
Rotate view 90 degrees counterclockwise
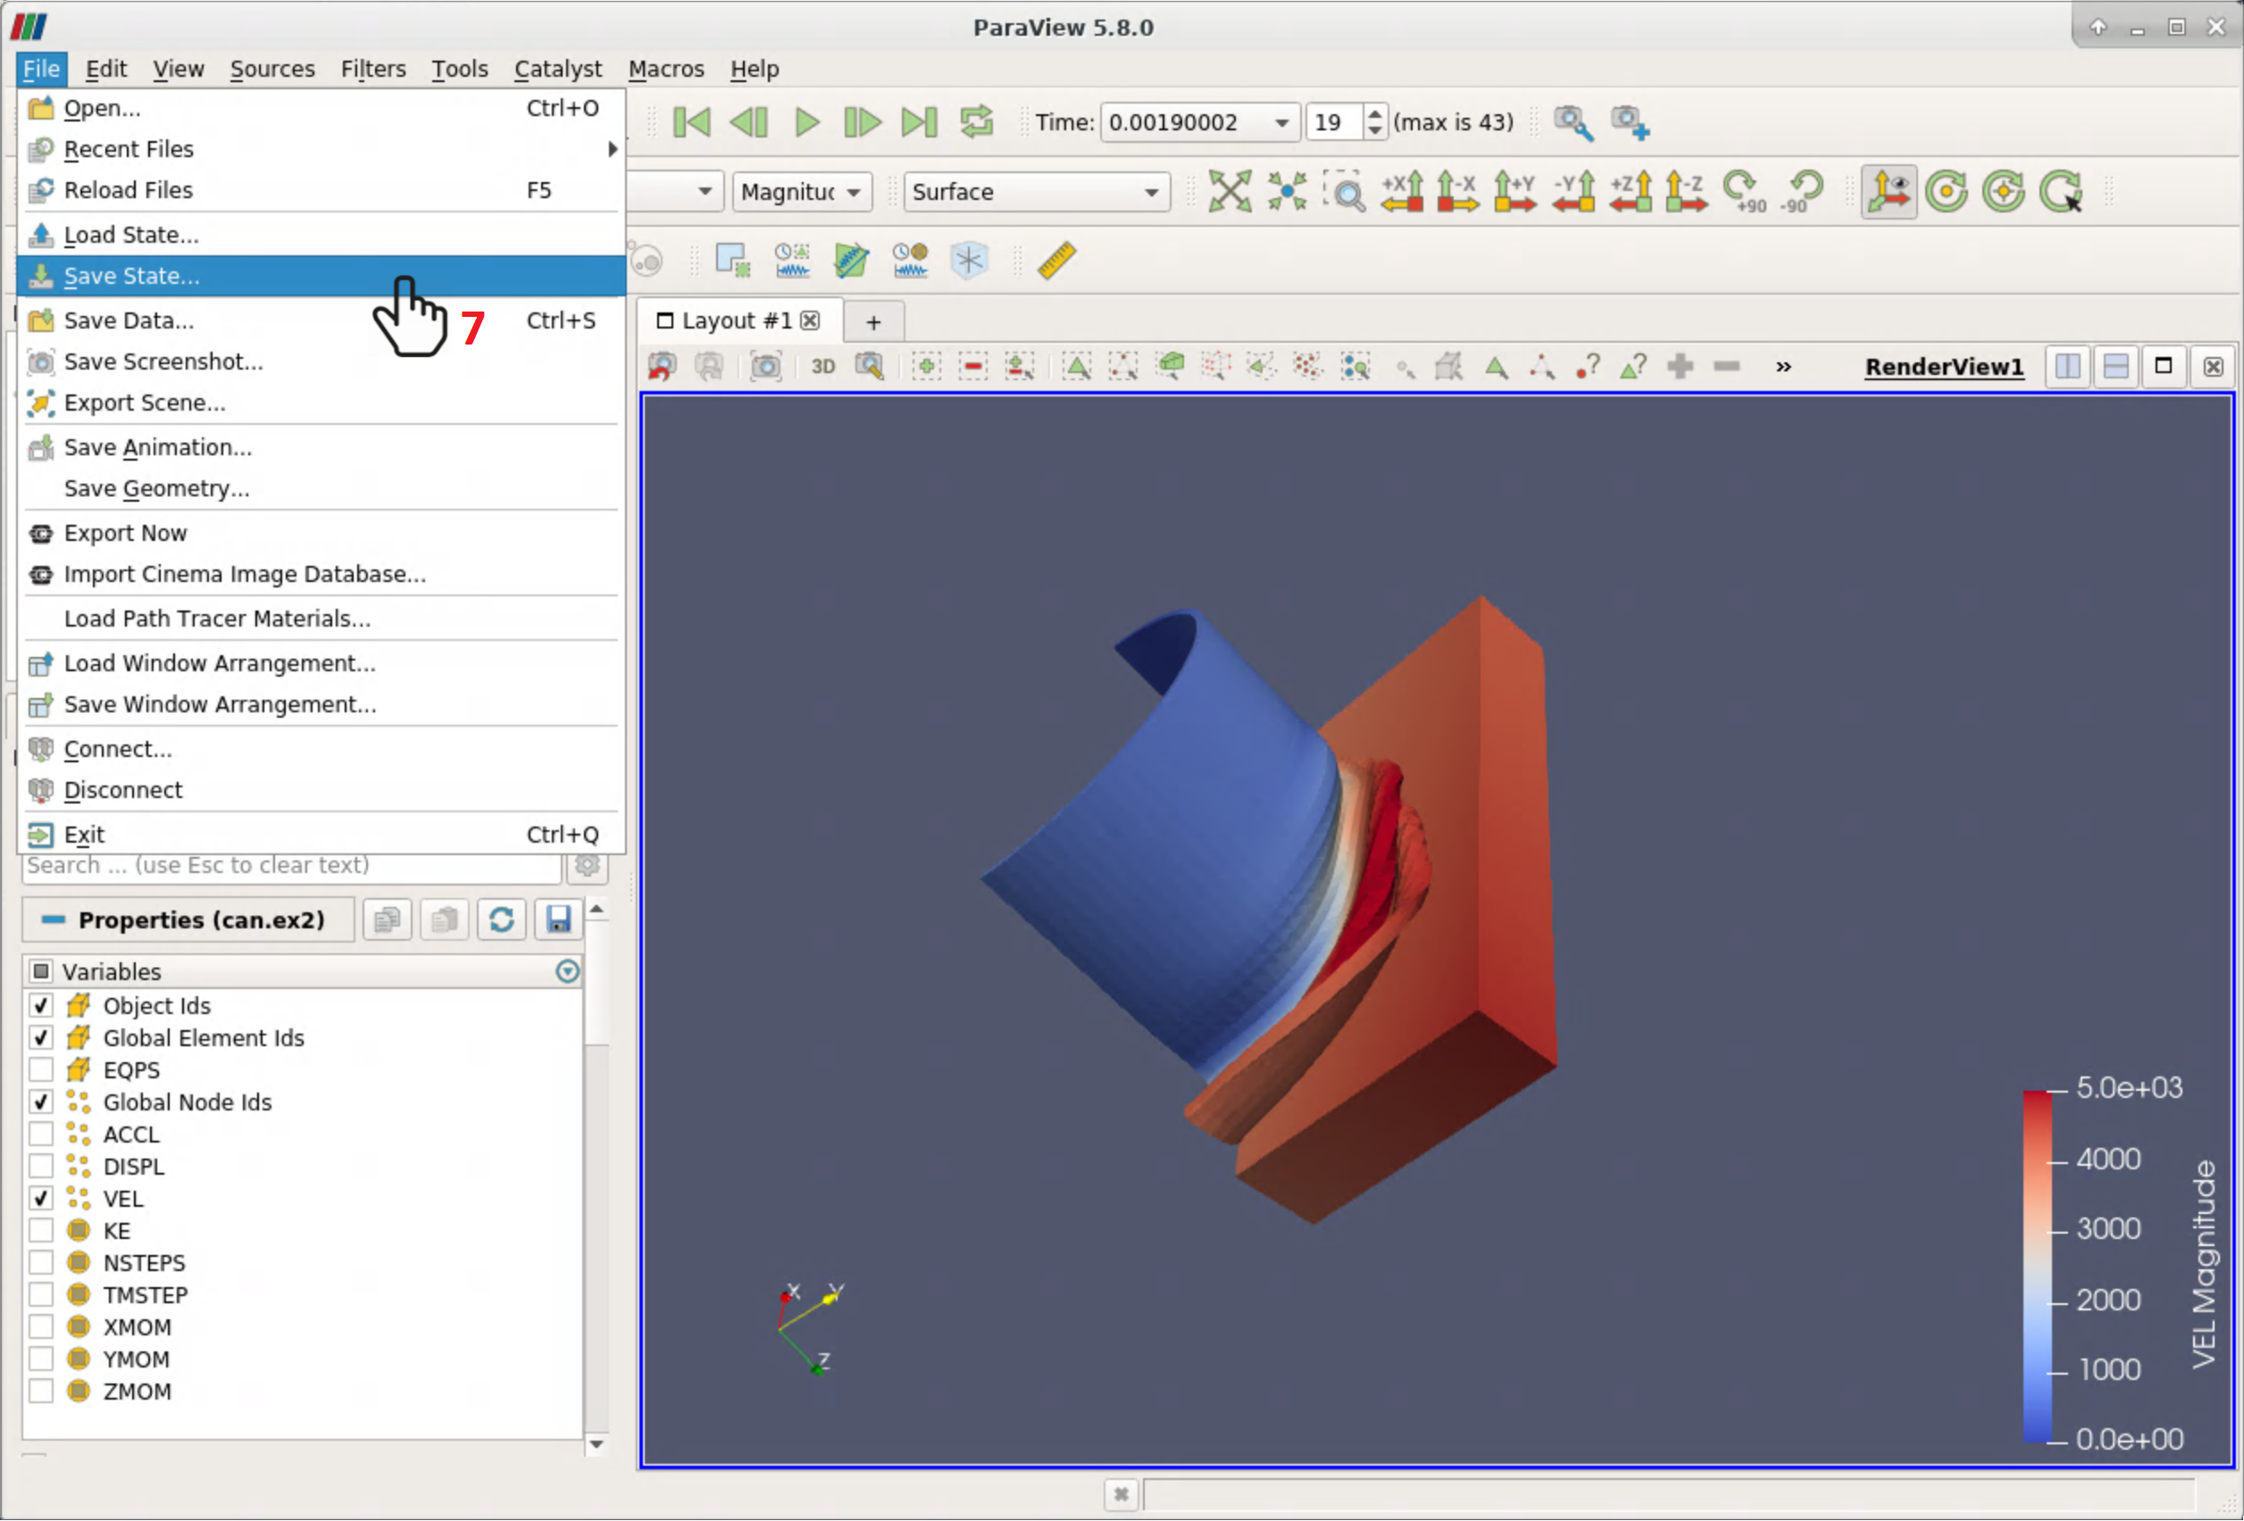click(1803, 191)
